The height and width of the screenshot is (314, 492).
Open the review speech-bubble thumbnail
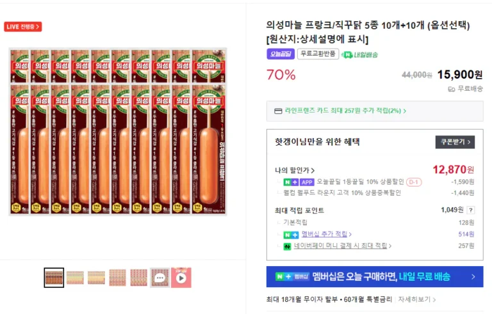point(160,278)
